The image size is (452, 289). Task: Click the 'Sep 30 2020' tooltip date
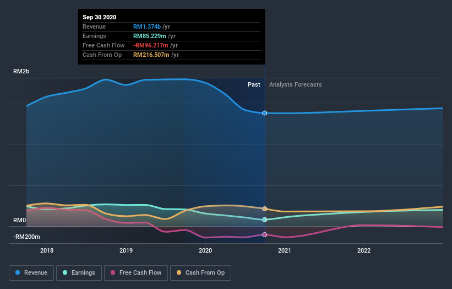[100, 17]
